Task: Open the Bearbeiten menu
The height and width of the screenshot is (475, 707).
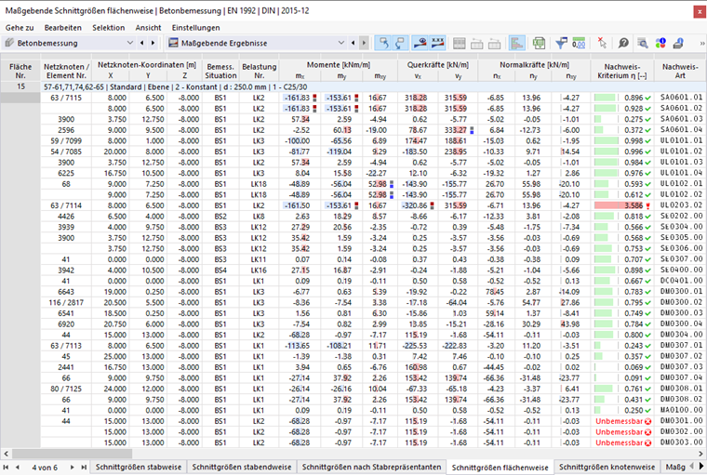Action: [x=62, y=28]
